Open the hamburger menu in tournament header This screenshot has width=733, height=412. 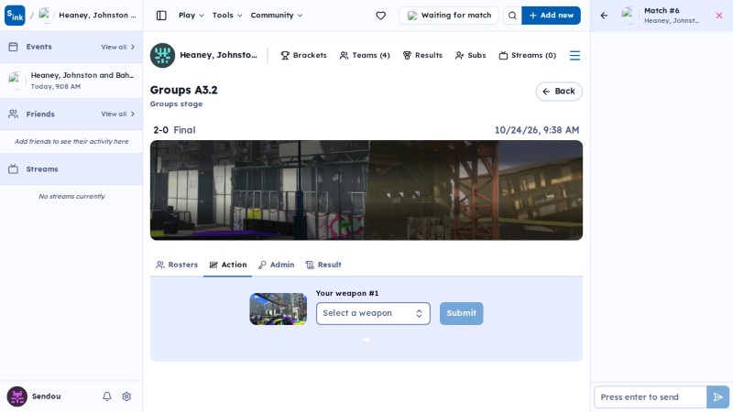click(574, 56)
